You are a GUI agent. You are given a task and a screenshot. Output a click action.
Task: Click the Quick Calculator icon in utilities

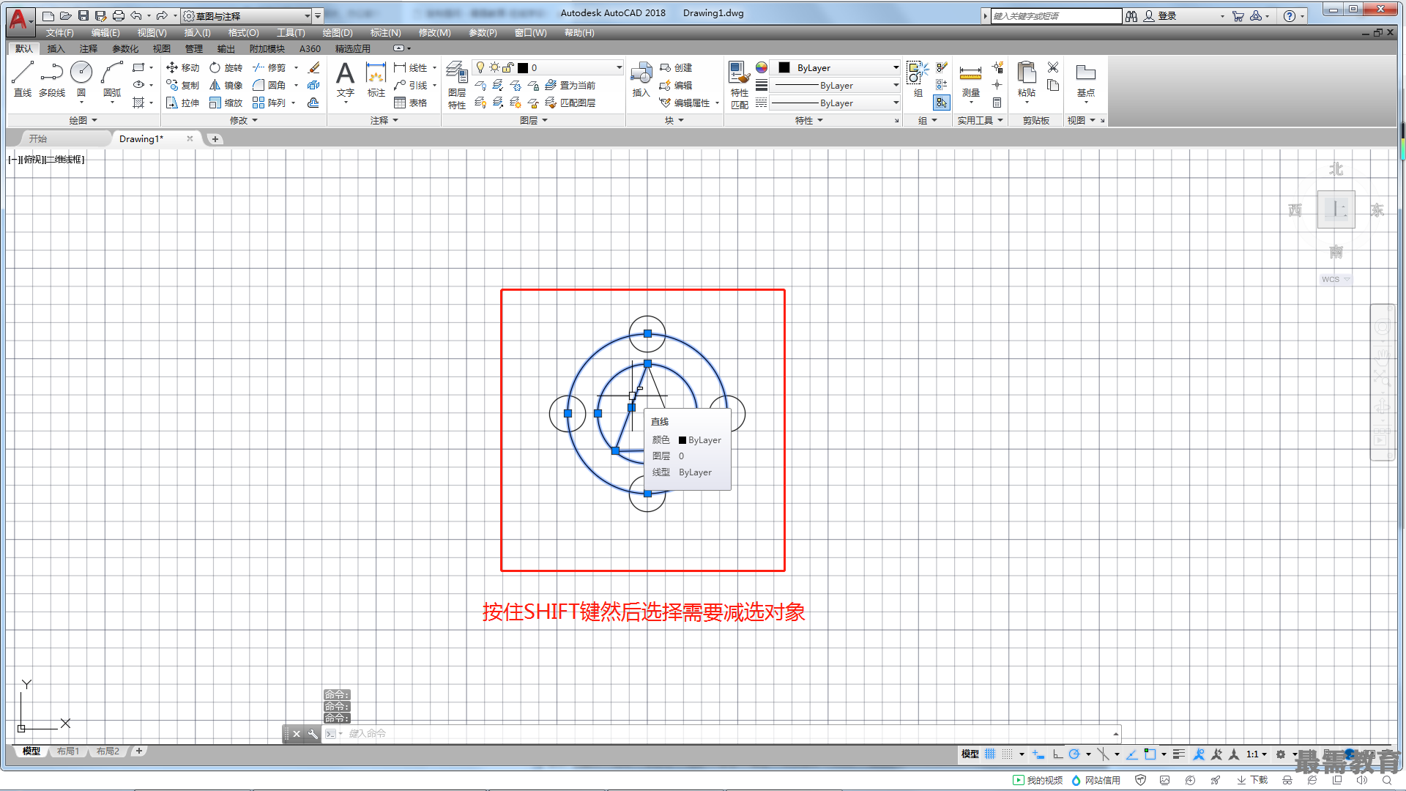pyautogui.click(x=997, y=103)
